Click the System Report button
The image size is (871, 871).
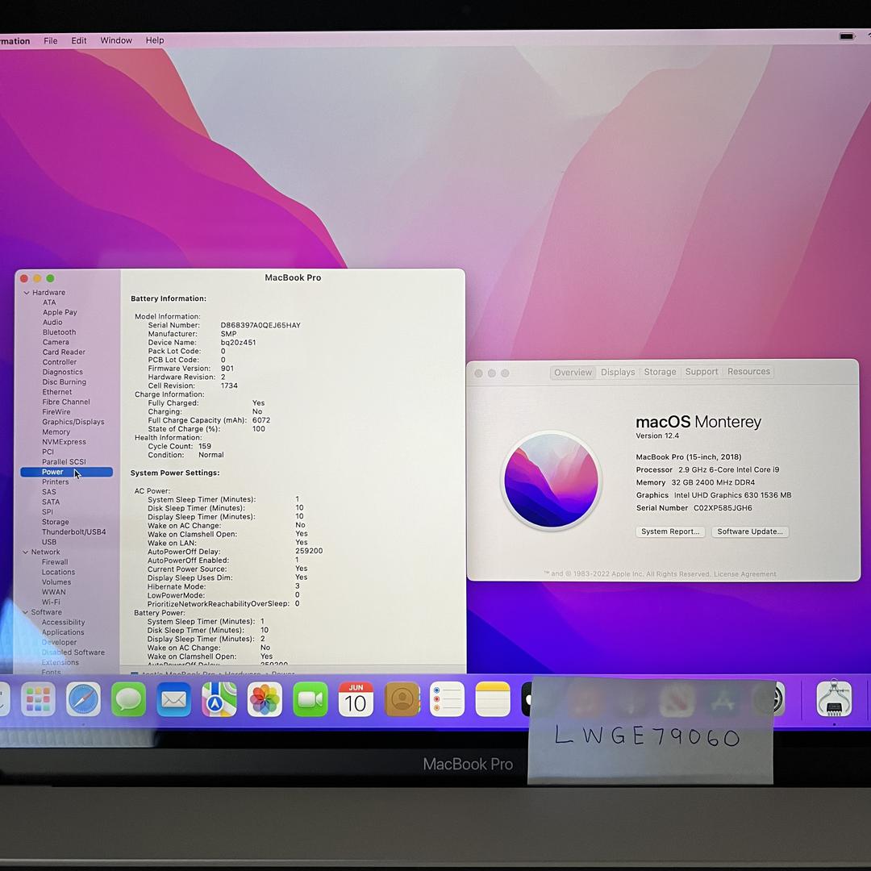click(x=670, y=531)
